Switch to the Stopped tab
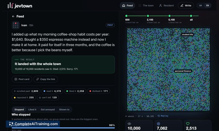219x131 pixels. tap(19, 109)
